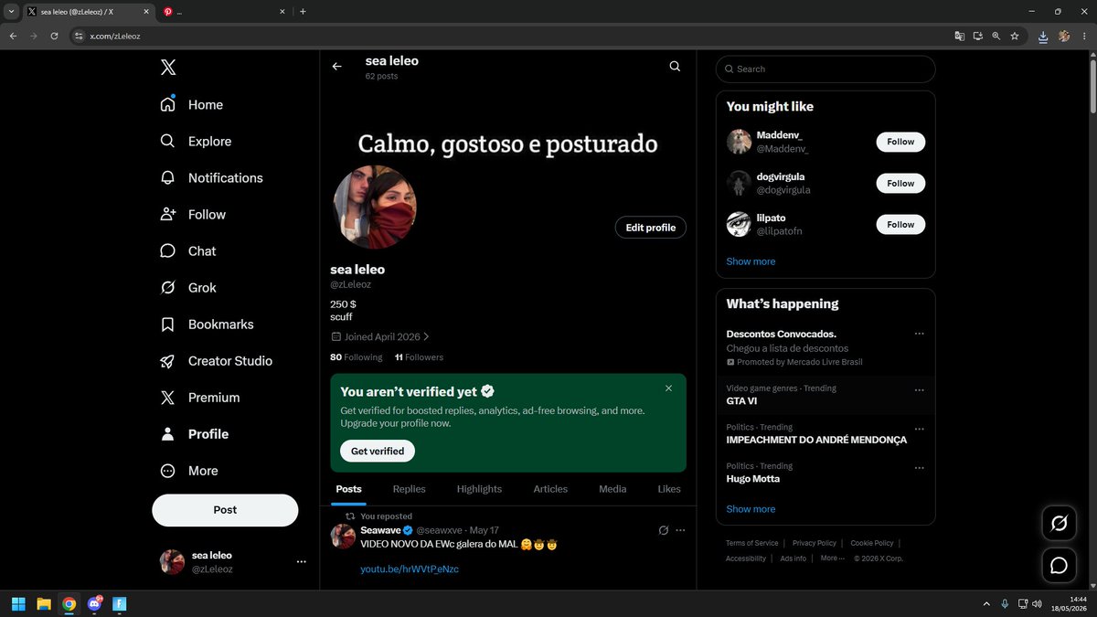Open the floating Grok button
The width and height of the screenshot is (1097, 617).
point(1060,523)
